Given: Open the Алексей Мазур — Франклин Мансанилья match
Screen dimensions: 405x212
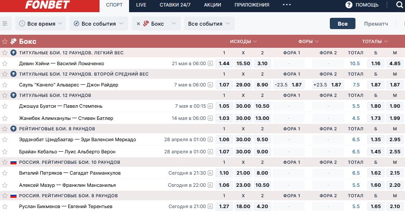Looking at the screenshot, I should (x=67, y=185).
